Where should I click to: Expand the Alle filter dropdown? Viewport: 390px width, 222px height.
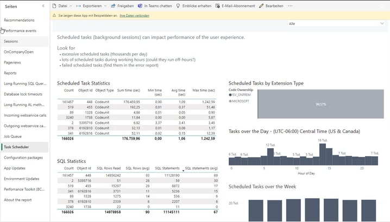382,23
